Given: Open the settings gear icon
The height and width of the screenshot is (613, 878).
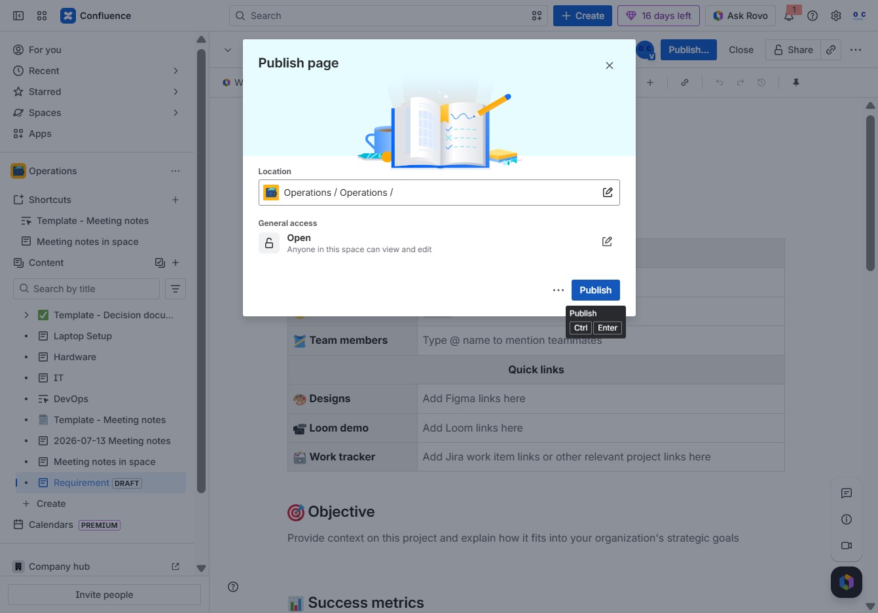Looking at the screenshot, I should click(836, 16).
